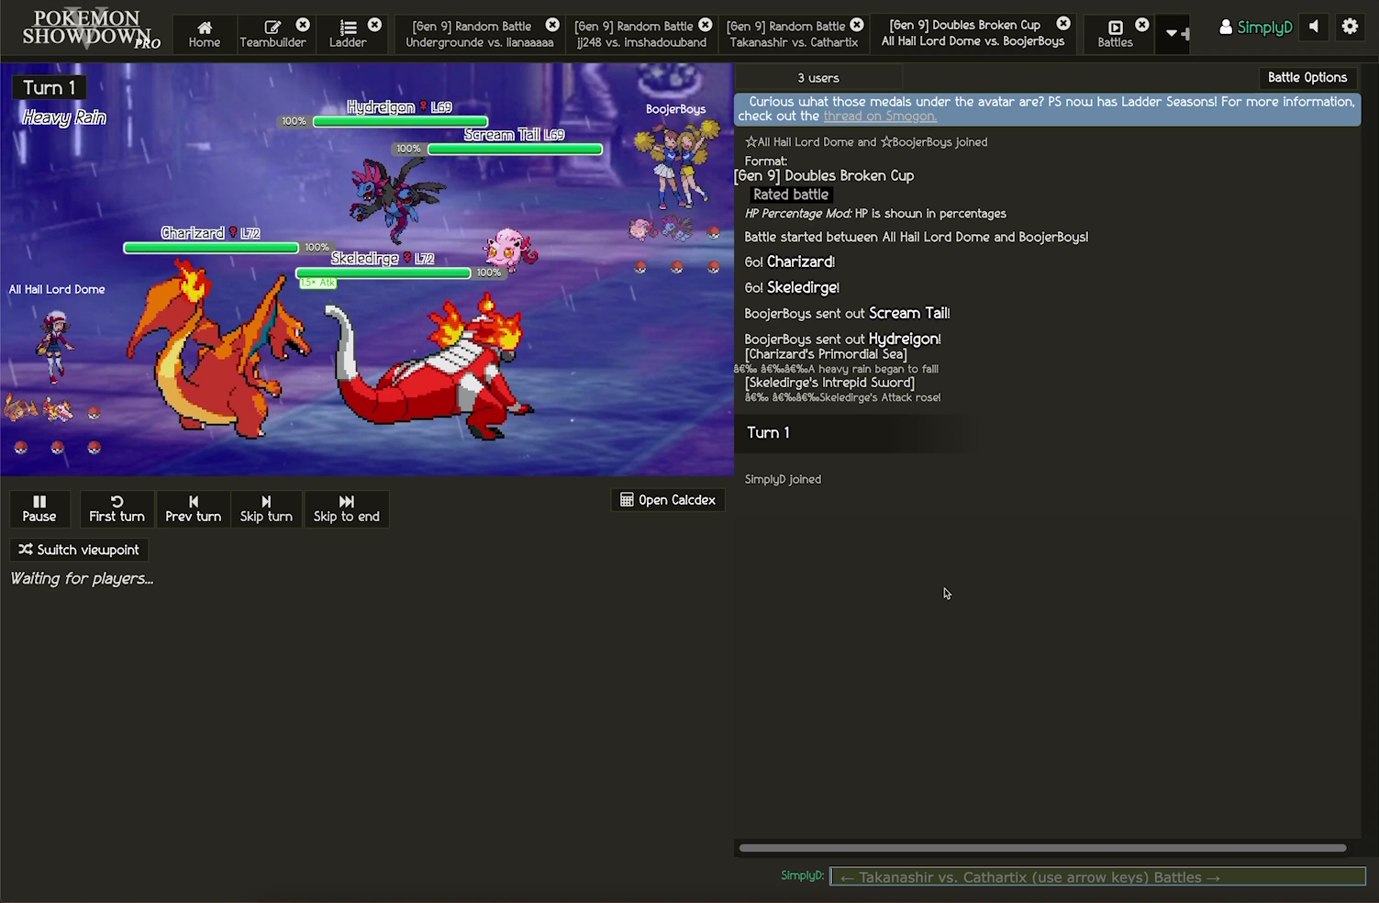Click the "Waiting for players..." status text
The height and width of the screenshot is (903, 1379).
[82, 578]
